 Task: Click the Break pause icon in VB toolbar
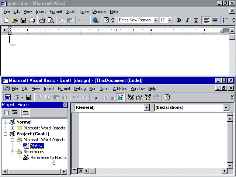[105, 98]
